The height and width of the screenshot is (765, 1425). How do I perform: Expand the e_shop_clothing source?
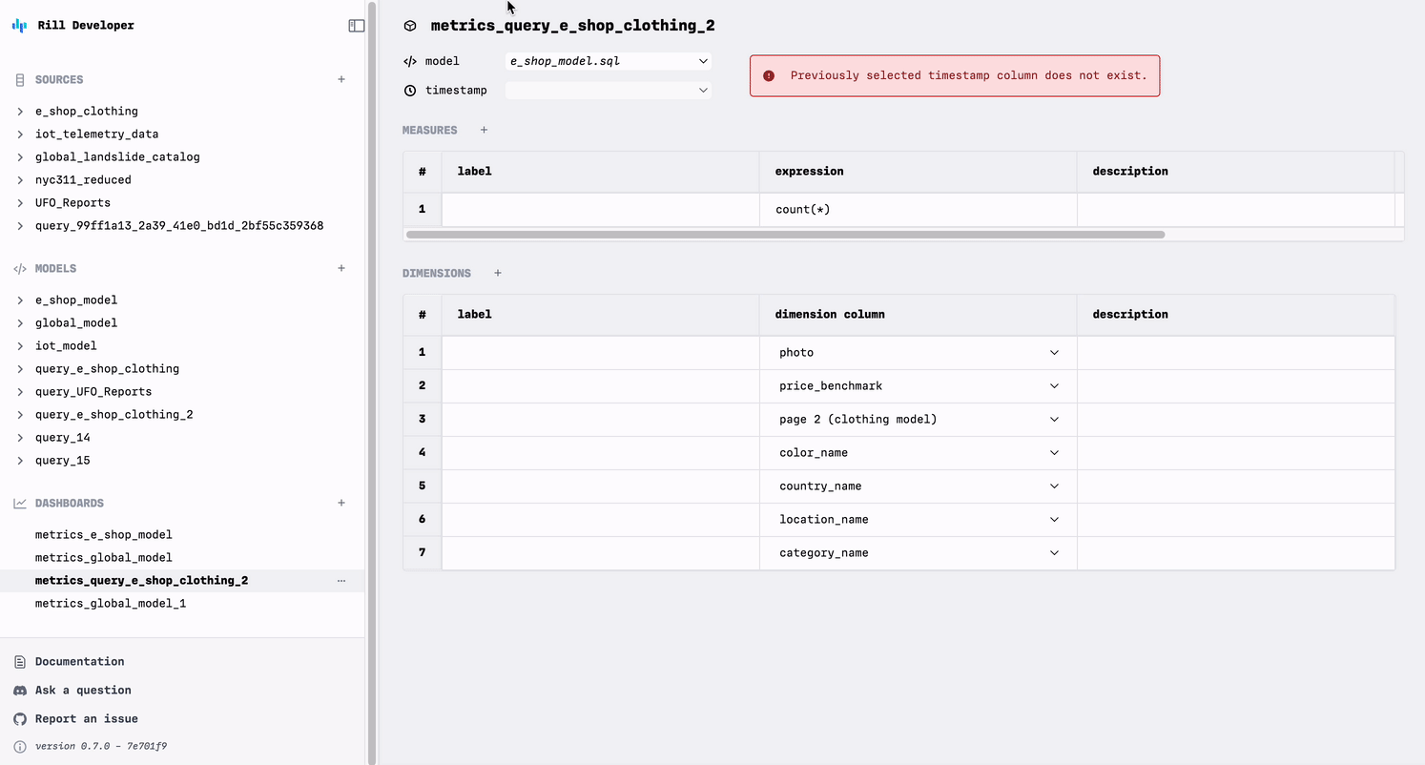click(x=20, y=111)
